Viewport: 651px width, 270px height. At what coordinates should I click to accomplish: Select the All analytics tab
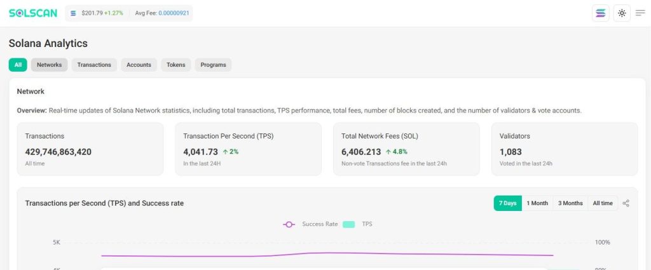click(x=18, y=65)
